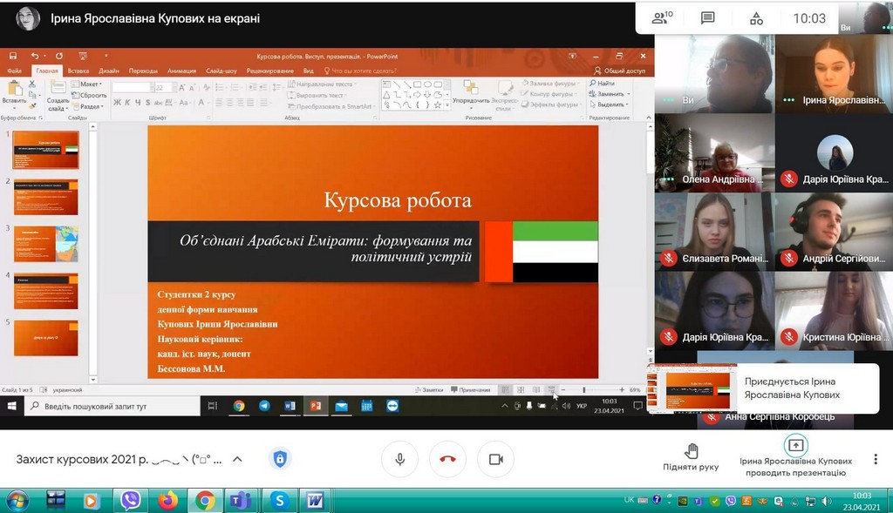Open Microsoft Teams from the taskbar
This screenshot has width=893, height=513.
[239, 500]
